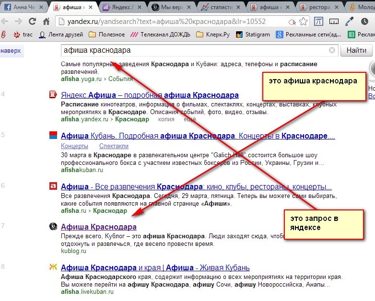Switch to the second афиша Yandex tab

(266, 7)
